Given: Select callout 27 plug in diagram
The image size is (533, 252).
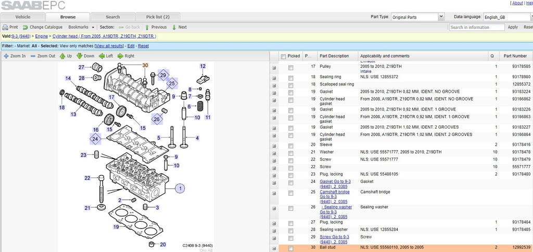Looking at the screenshot, I should pyautogui.click(x=82, y=67).
